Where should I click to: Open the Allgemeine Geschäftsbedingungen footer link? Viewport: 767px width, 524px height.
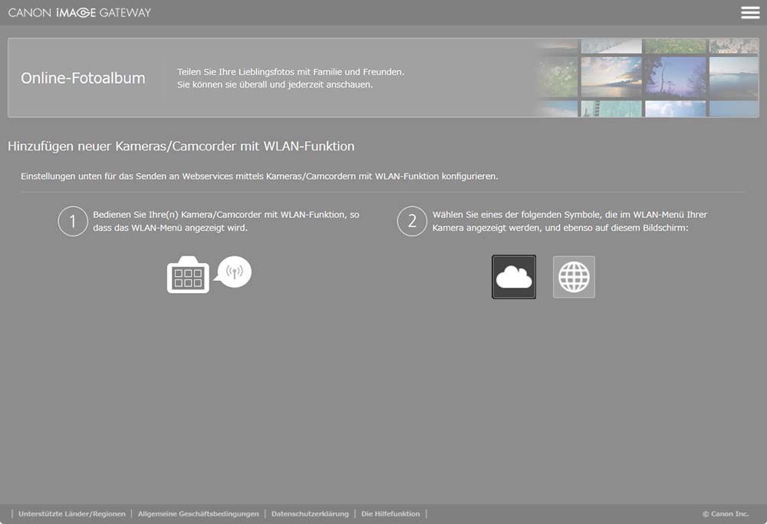click(198, 514)
